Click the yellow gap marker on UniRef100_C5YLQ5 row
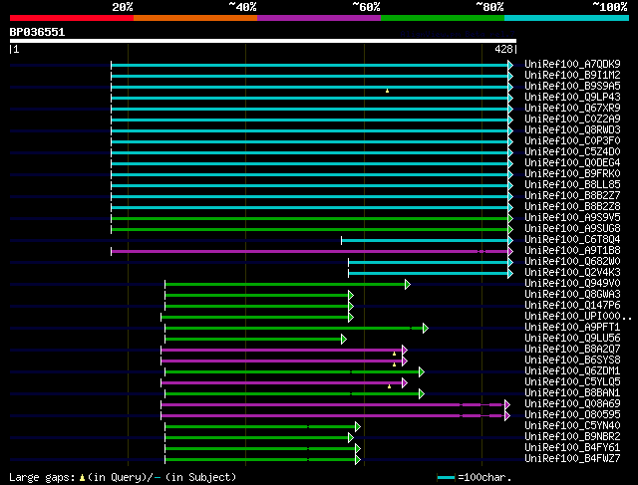The width and height of the screenshot is (638, 485). tap(389, 386)
